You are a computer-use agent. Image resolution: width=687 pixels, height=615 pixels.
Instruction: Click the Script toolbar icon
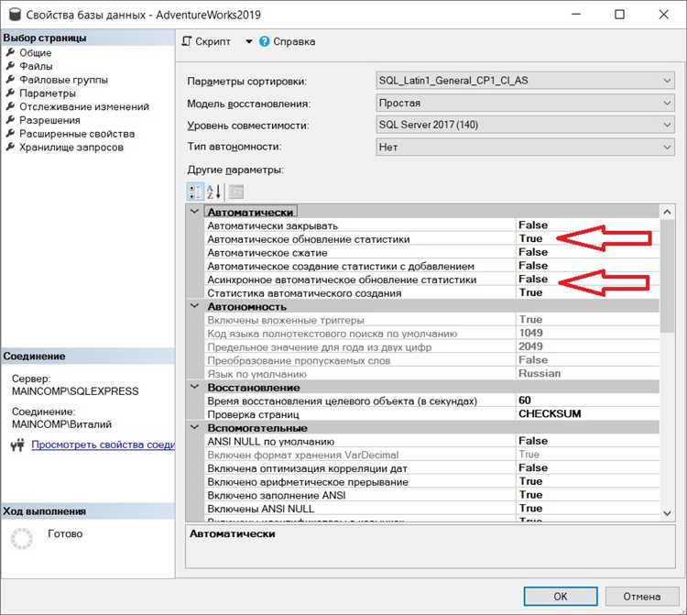click(x=187, y=41)
